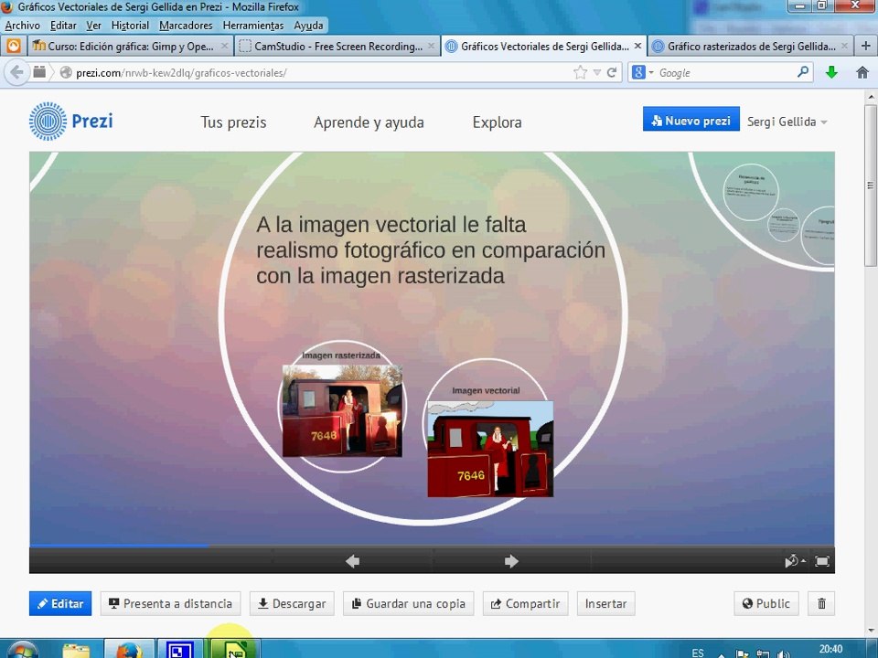Open Tus prezis page
The image size is (878, 658).
point(233,122)
